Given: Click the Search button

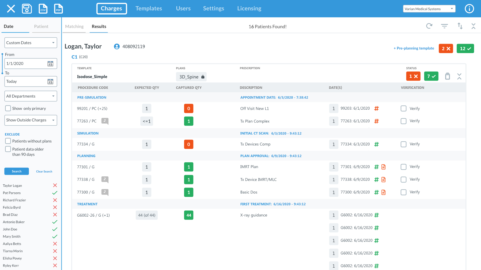Looking at the screenshot, I should click(17, 171).
